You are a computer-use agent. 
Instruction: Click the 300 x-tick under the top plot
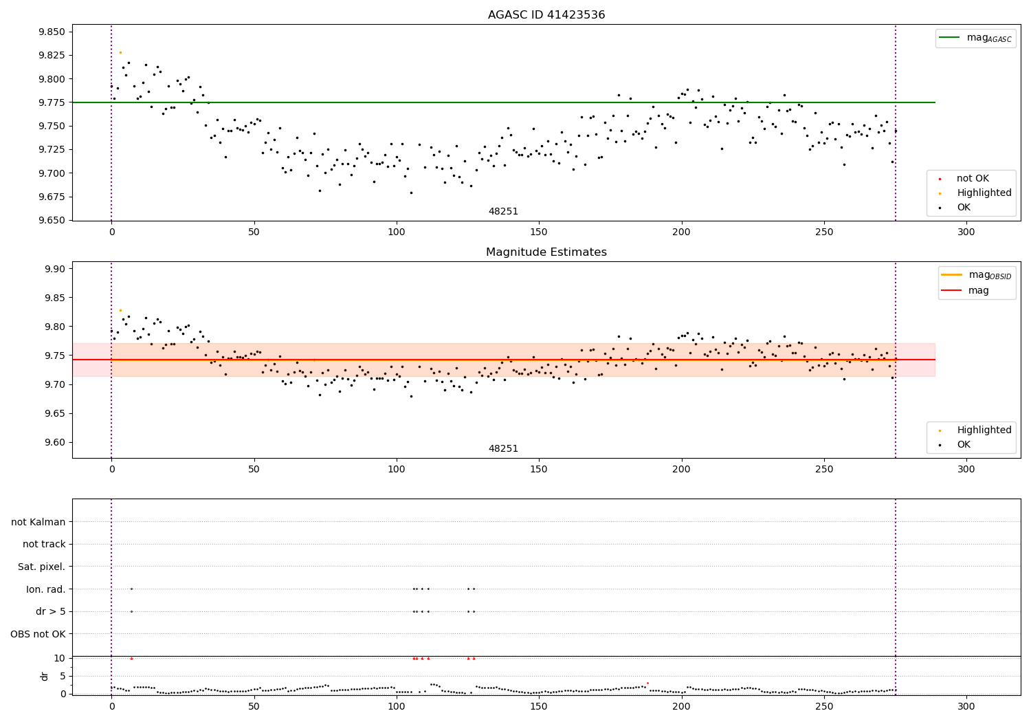(x=966, y=232)
